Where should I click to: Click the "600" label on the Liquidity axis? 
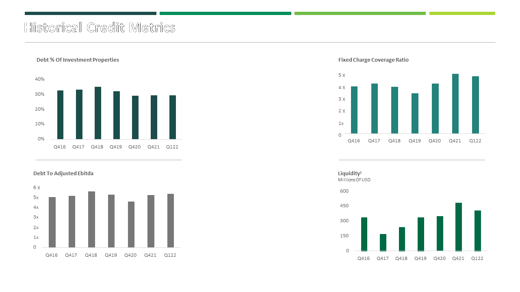(344, 191)
